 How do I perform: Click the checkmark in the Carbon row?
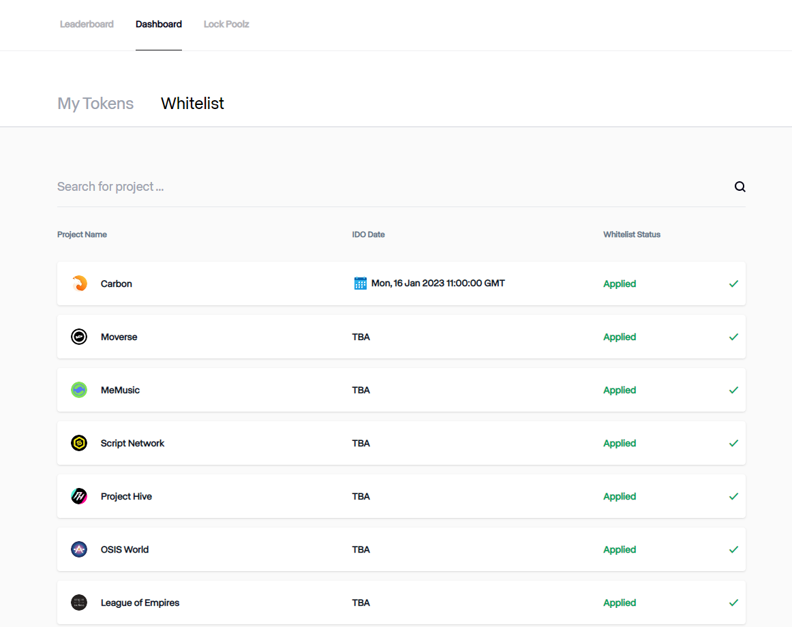pos(734,284)
